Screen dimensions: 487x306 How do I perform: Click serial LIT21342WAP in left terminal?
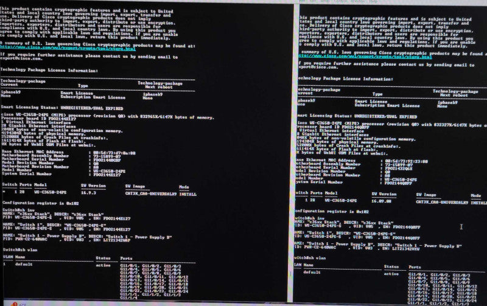pyautogui.click(x=117, y=240)
